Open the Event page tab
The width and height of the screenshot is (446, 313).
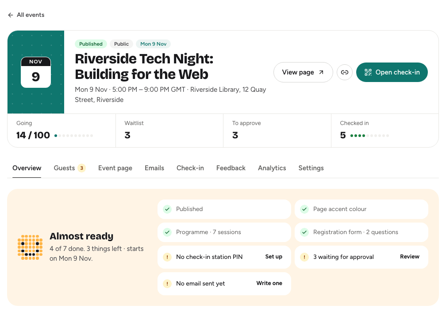115,168
